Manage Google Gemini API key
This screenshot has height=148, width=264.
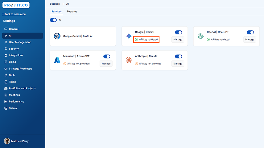coord(178,40)
